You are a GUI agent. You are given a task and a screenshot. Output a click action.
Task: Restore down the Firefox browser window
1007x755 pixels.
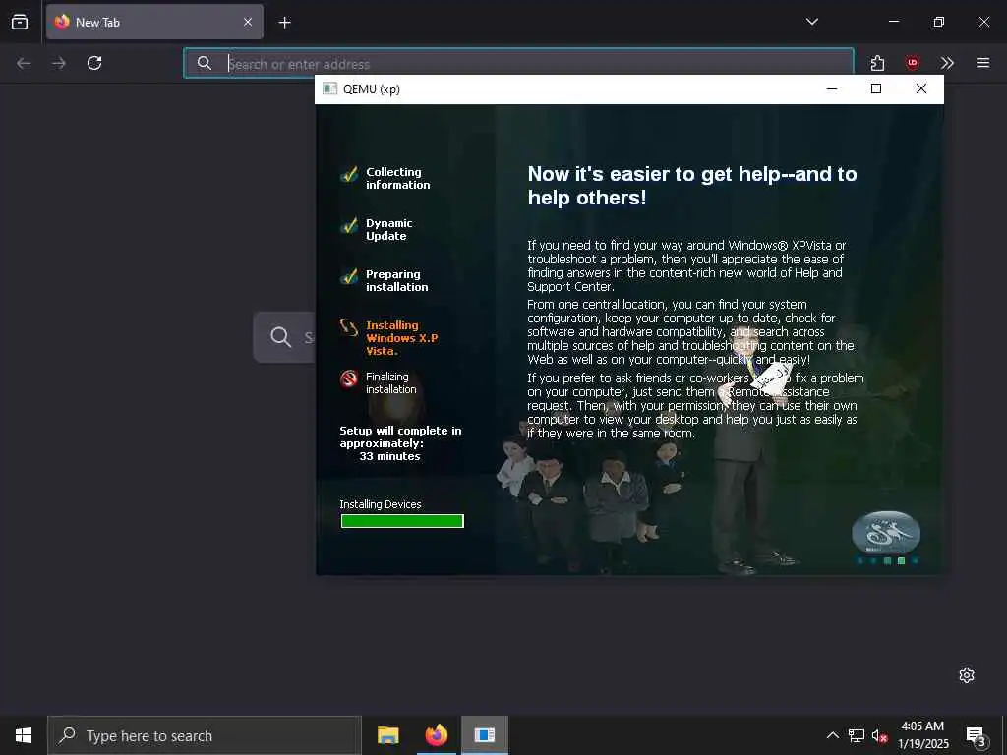tap(939, 22)
